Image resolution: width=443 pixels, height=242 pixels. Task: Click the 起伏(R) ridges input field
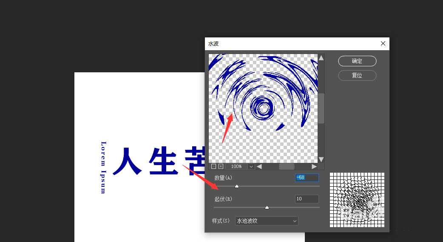307,199
